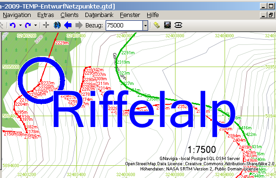Image resolution: width=276 pixels, height=178 pixels.
Task: Select the crosshair tool in toolbar
Action: (x=46, y=25)
